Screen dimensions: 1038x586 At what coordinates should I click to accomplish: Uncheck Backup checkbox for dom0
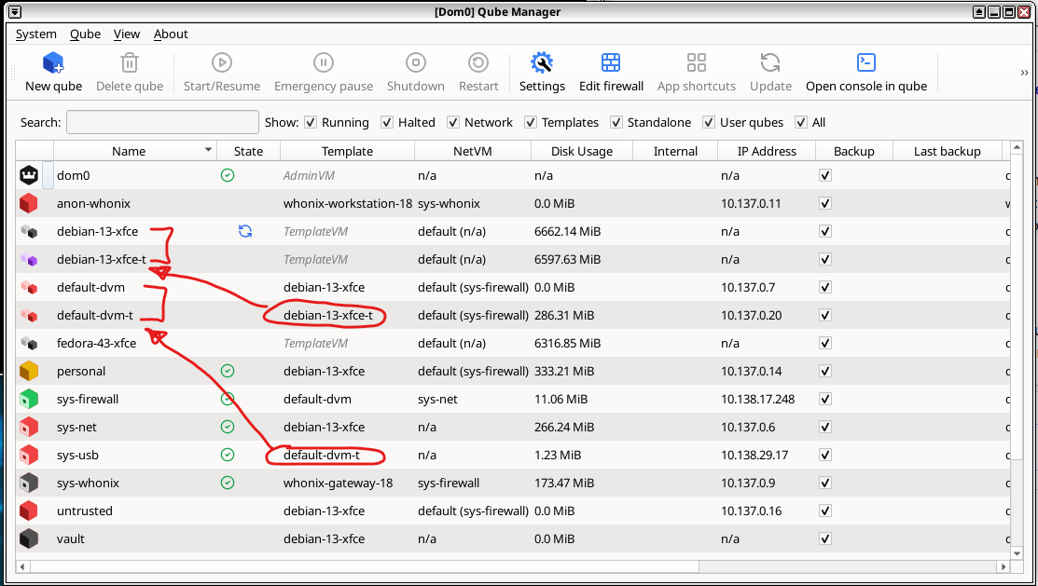(x=824, y=175)
